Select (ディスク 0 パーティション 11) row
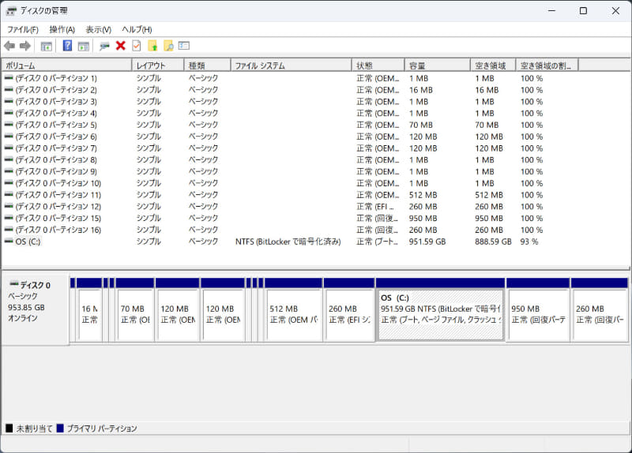 click(288, 195)
